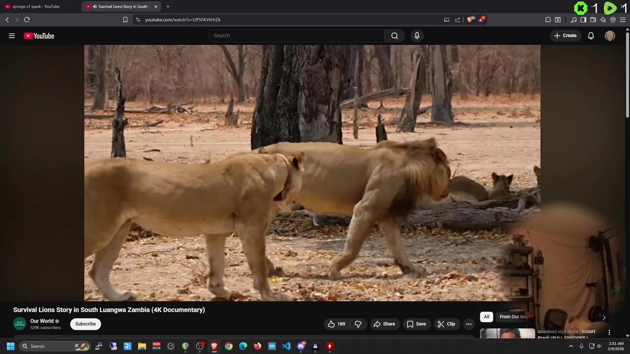Screen dimensions: 630x354
Task: Open a new browser tab
Action: point(168,6)
